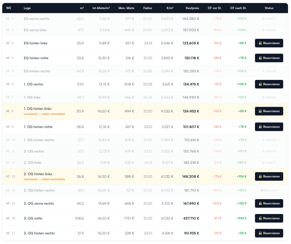Click price 124.452 € in row WE 8
This screenshot has height=244, width=291.
coord(191,111)
